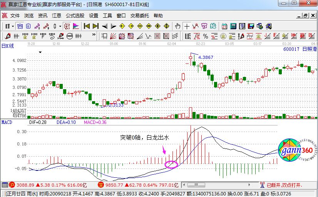
Task: Jump to the first bar using the skip-to-start icon
Action: [87, 26]
